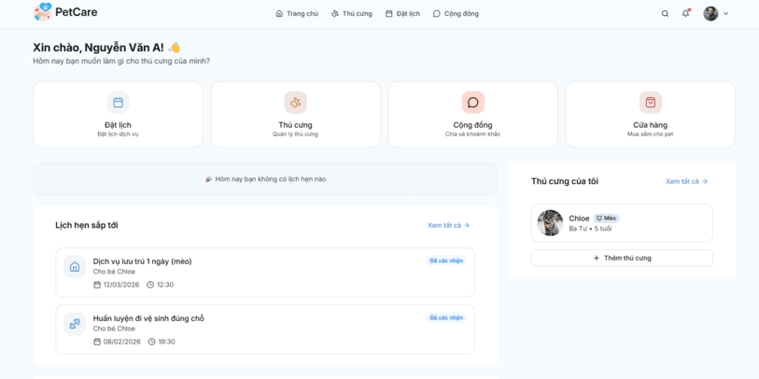759x379 pixels.
Task: Click the 'Mua sắm cho pet' card subtitle
Action: coord(651,134)
